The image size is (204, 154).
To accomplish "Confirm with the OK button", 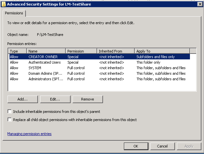I will 136,146.
